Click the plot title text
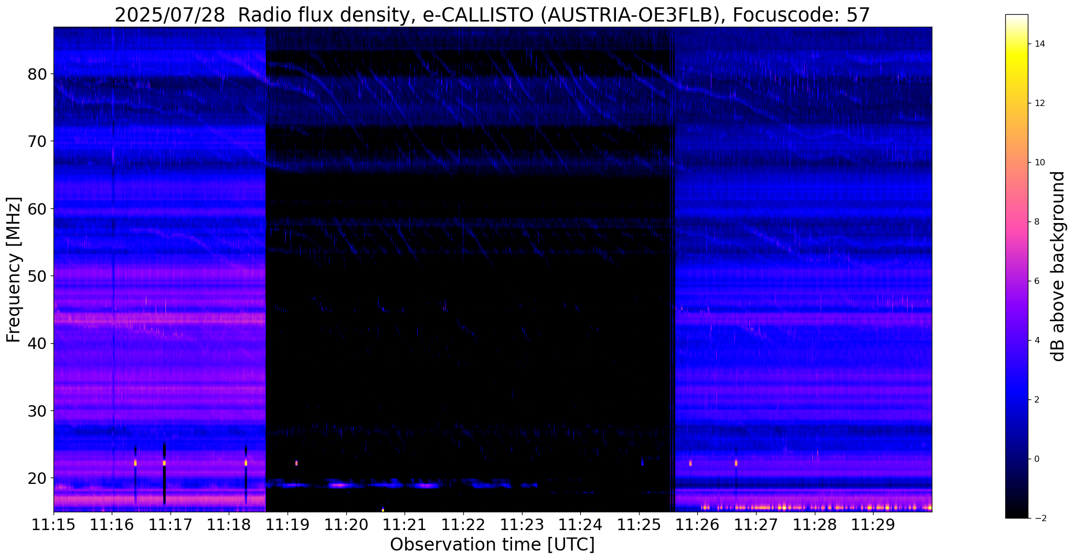The height and width of the screenshot is (560, 1074). point(492,15)
